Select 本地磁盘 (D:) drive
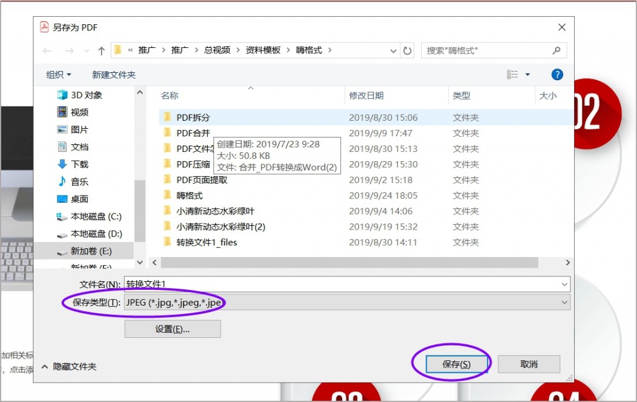Viewport: 637px width, 402px height. click(89, 234)
